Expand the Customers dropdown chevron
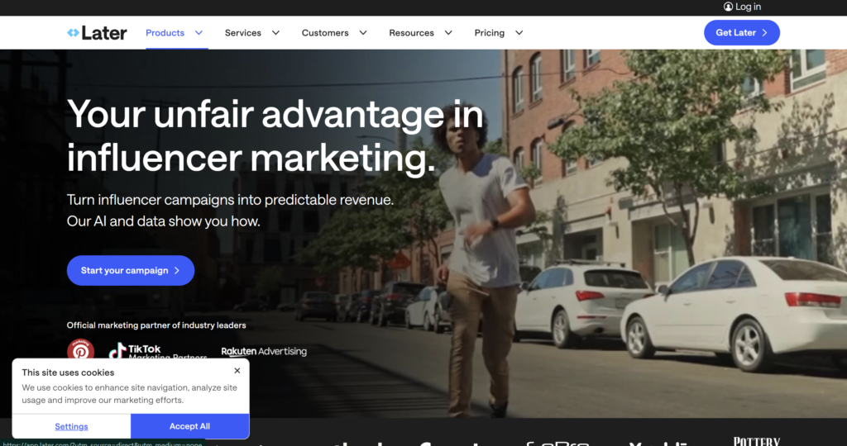Image resolution: width=847 pixels, height=446 pixels. pyautogui.click(x=363, y=33)
